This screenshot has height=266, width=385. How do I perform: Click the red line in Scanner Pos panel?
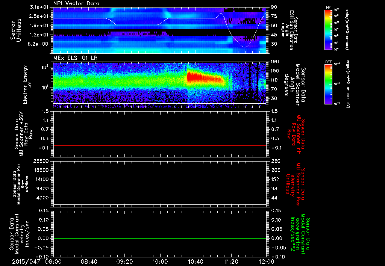coord(159,191)
